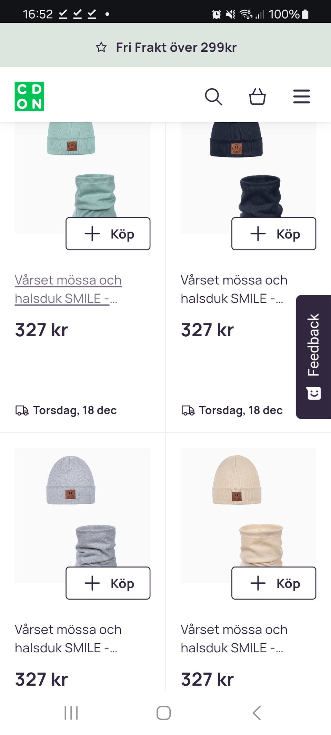Image resolution: width=331 pixels, height=735 pixels.
Task: Open the search magnifier icon
Action: (213, 96)
